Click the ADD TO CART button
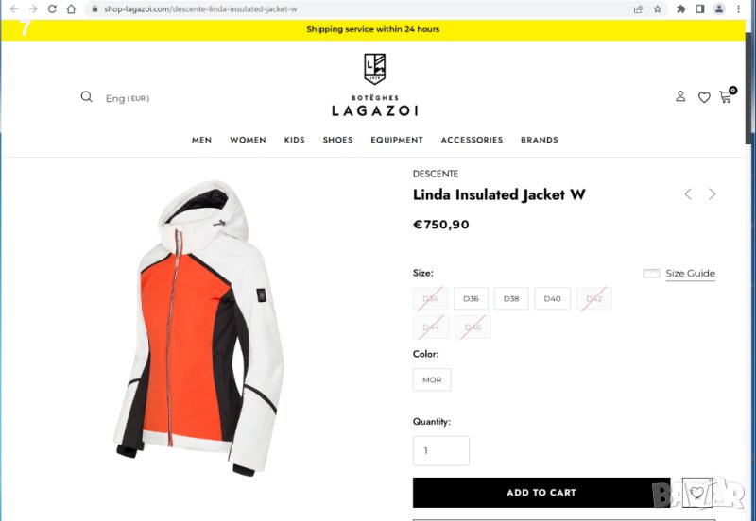This screenshot has height=521, width=756. tap(541, 492)
